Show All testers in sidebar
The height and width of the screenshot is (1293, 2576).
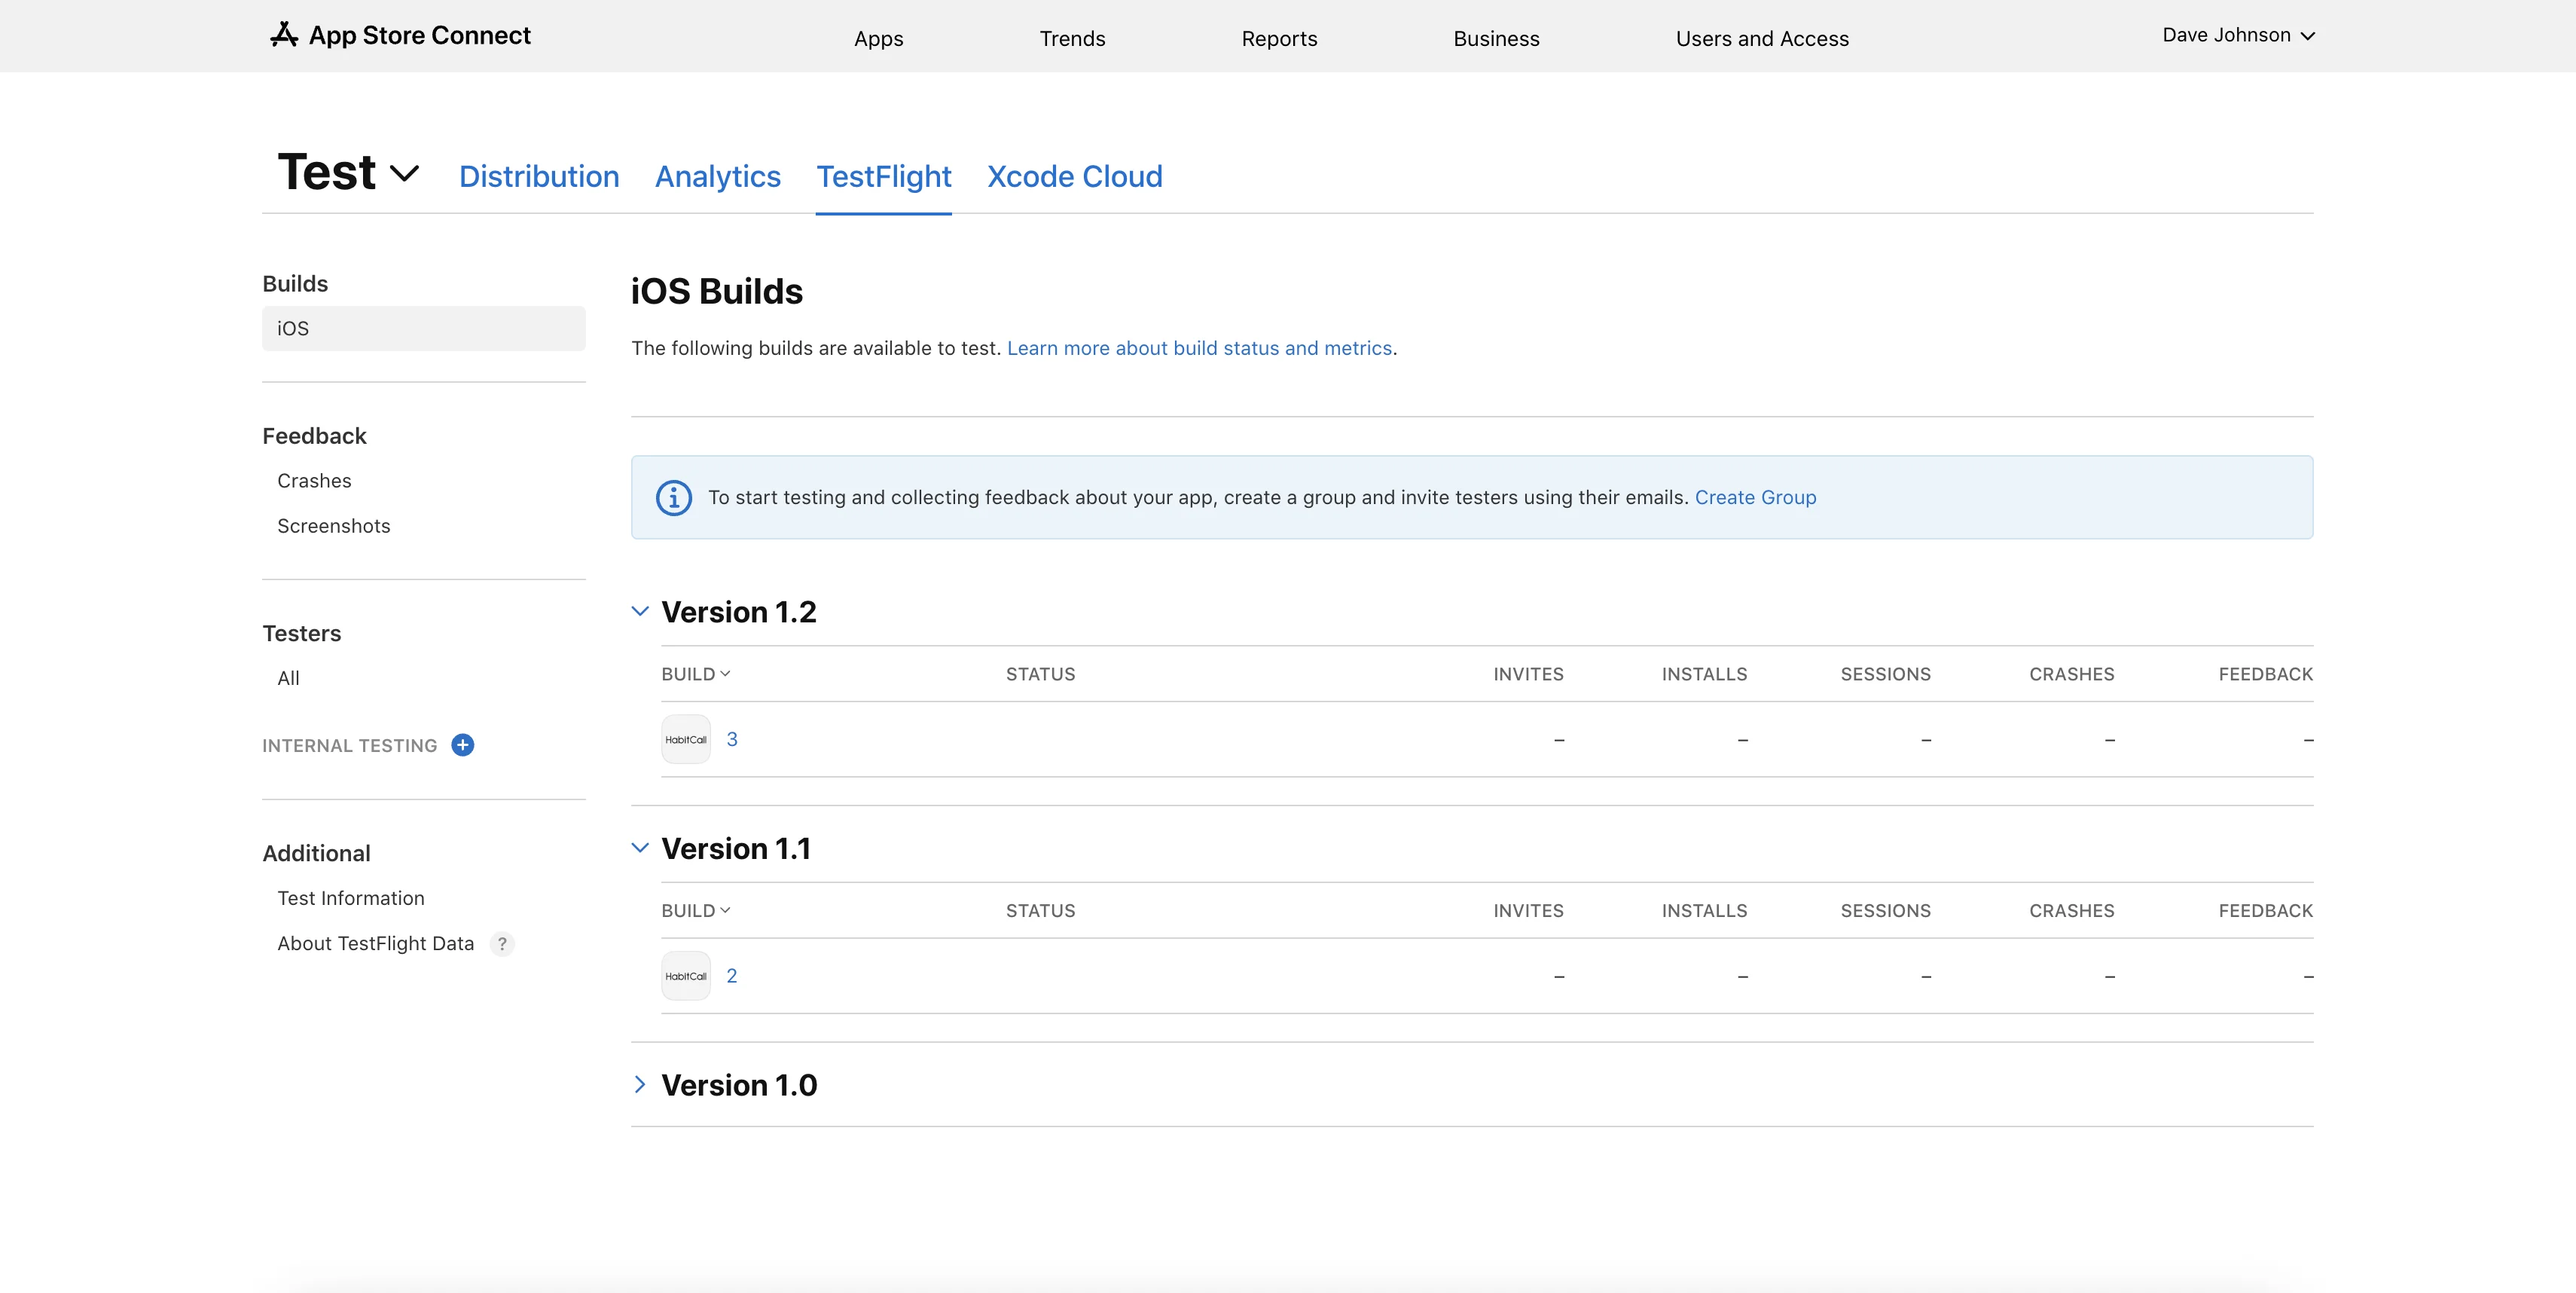point(288,678)
